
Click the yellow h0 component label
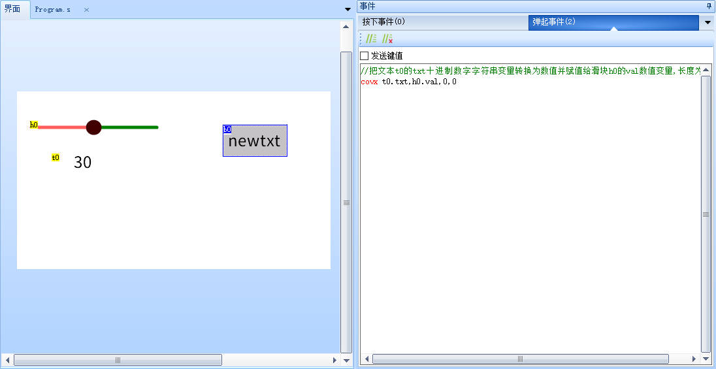(x=33, y=125)
